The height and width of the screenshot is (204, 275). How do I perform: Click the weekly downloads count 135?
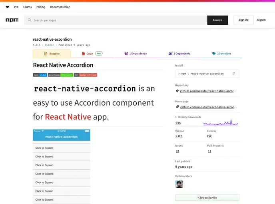(x=178, y=123)
